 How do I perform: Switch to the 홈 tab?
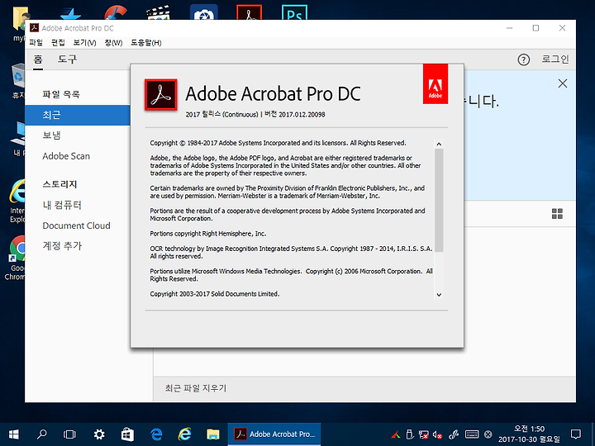pyautogui.click(x=38, y=59)
